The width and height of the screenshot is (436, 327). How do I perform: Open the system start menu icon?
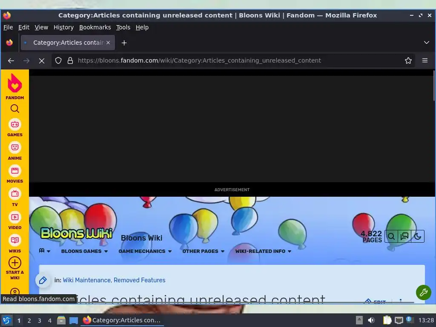[7, 320]
